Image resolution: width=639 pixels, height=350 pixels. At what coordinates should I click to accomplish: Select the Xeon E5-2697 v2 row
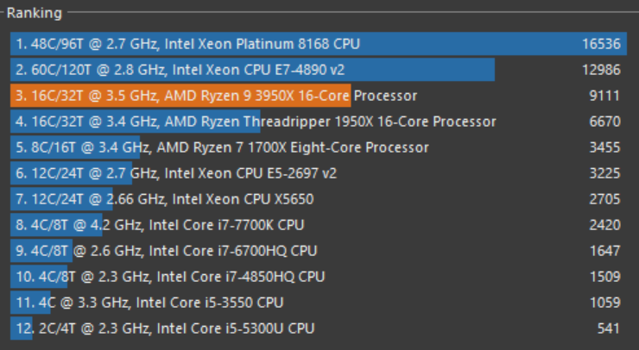tap(176, 173)
